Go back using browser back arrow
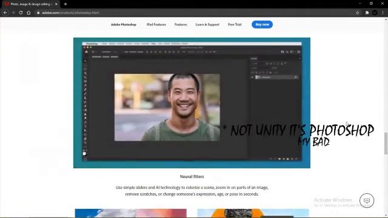 [x=5, y=13]
